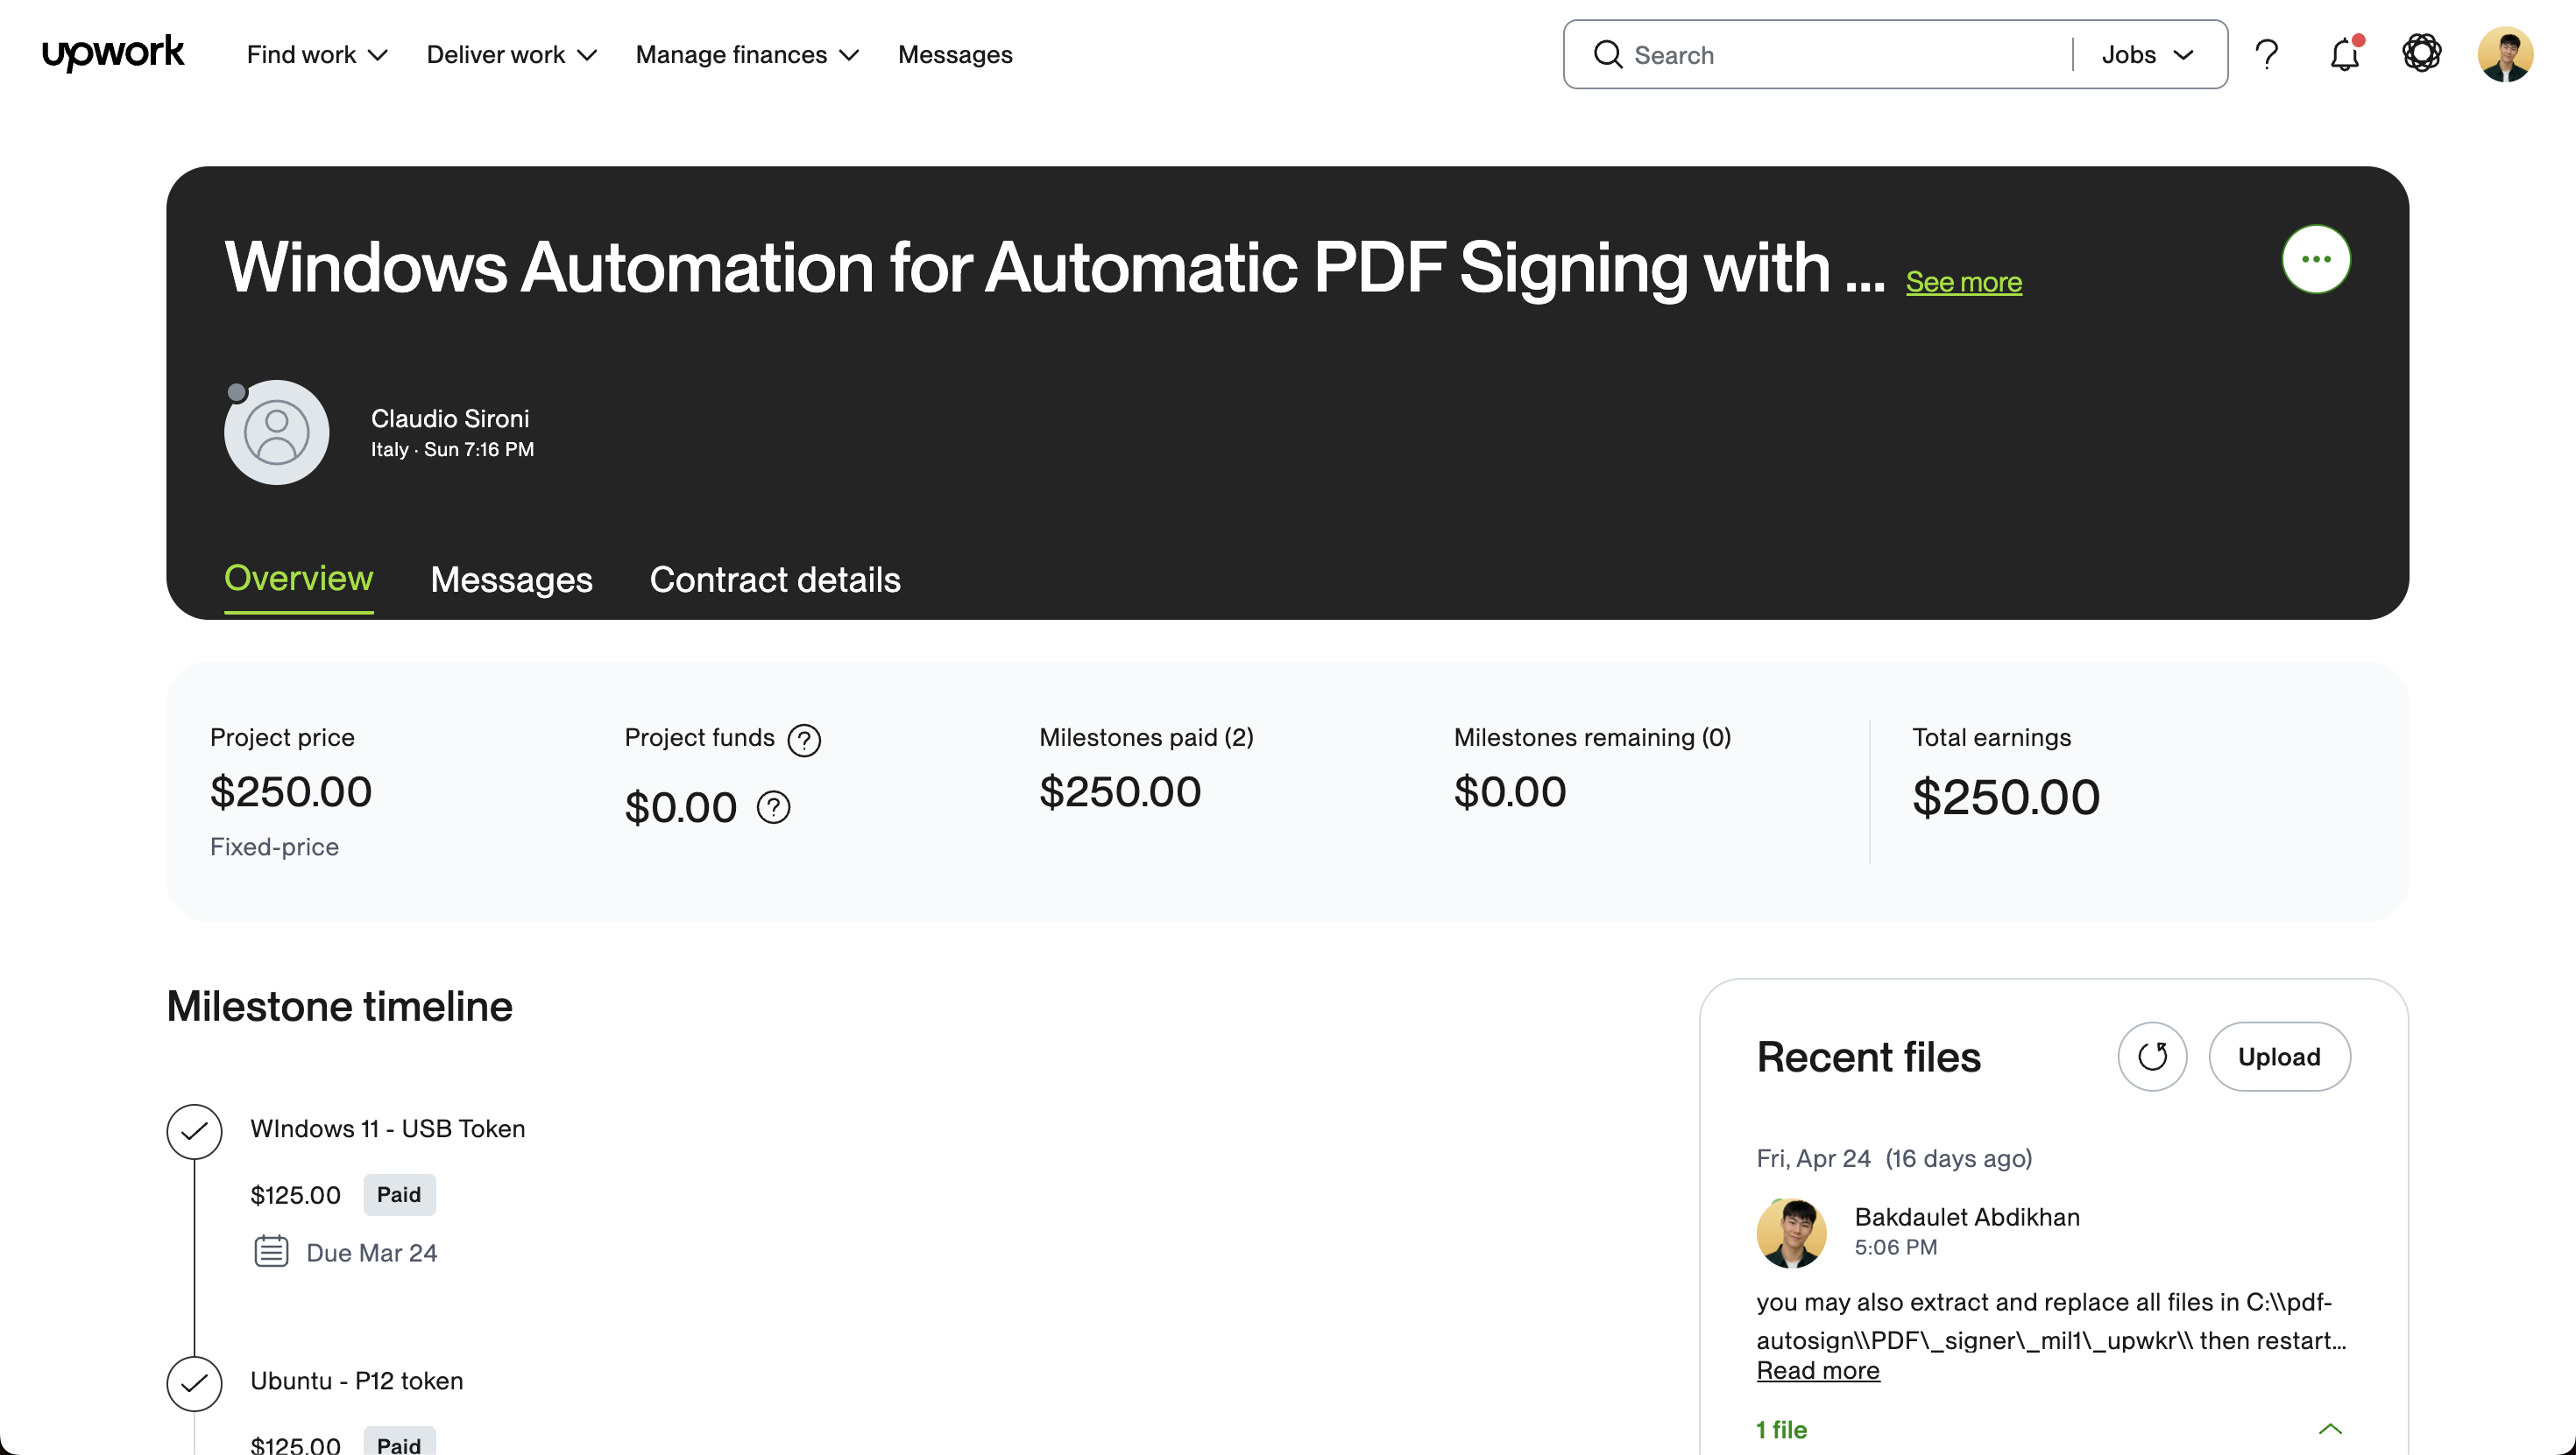
Task: Click the Windows 11 milestone checkmark circle
Action: [x=194, y=1131]
